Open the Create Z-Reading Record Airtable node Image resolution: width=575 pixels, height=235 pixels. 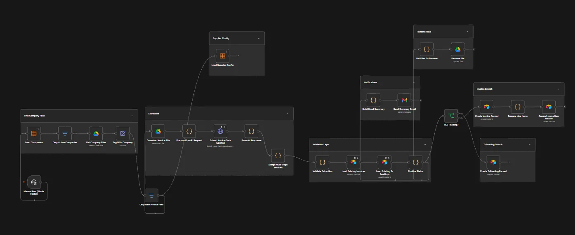pyautogui.click(x=493, y=162)
